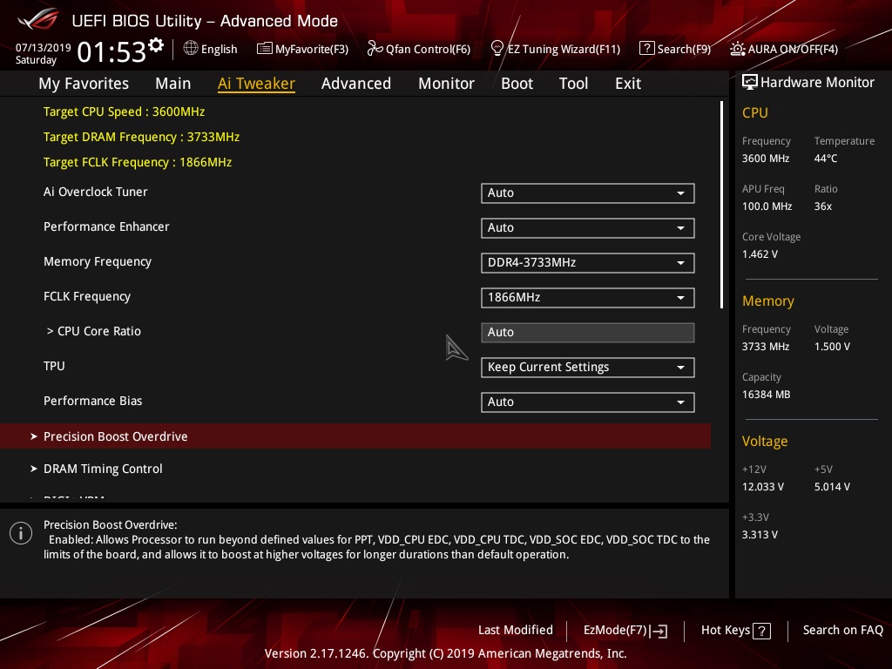Click the FCLK Frequency label
892x669 pixels.
point(87,296)
